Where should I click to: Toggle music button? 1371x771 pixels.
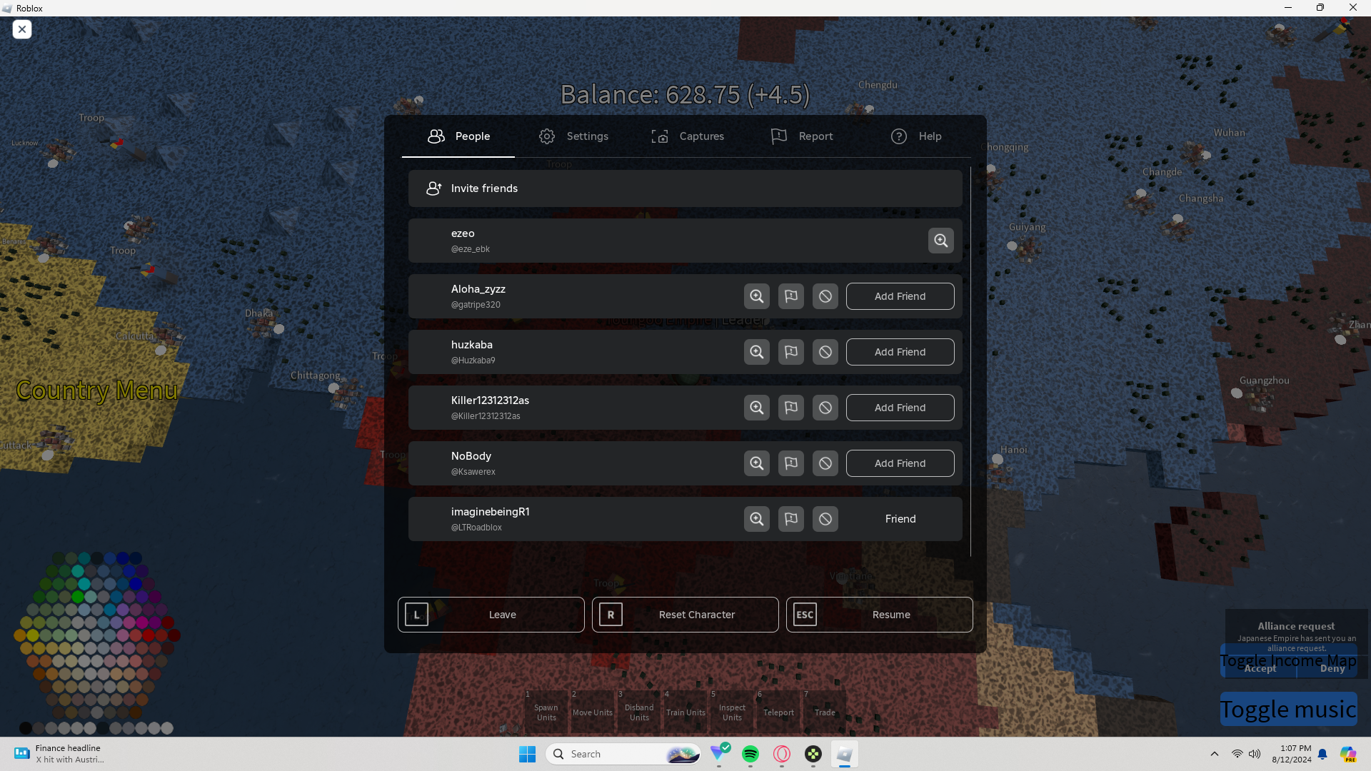pos(1287,709)
